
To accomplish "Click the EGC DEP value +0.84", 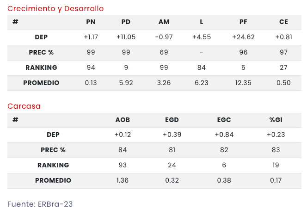I will click(x=224, y=135).
